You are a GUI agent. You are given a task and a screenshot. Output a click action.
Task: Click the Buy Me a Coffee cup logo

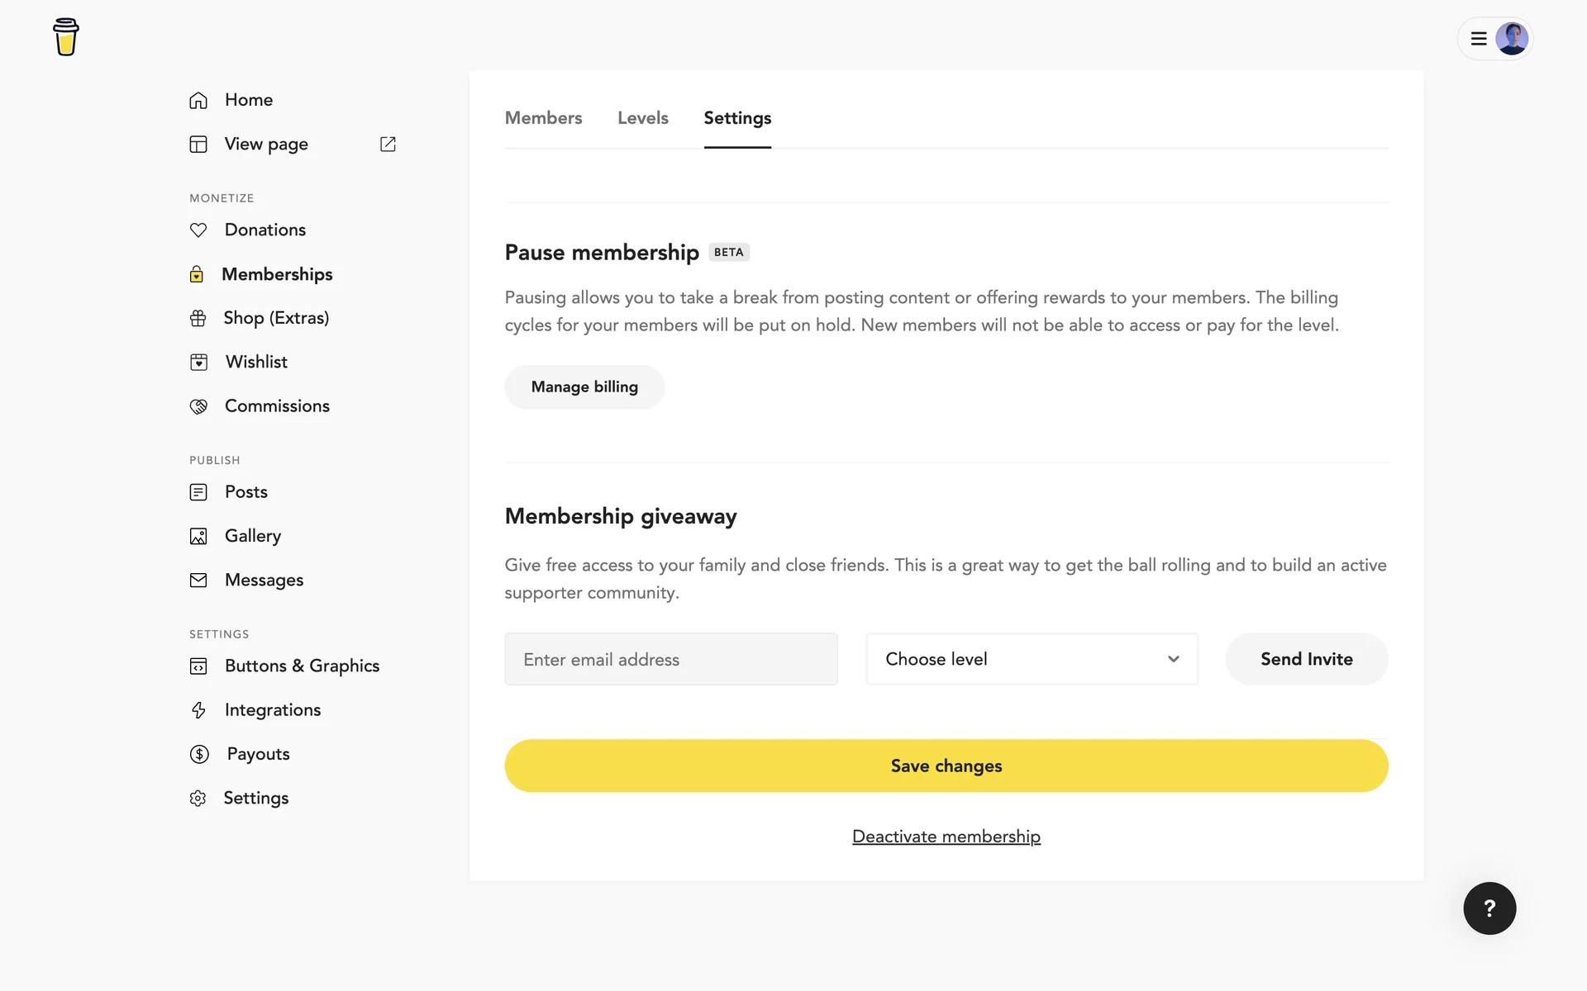[x=66, y=37]
